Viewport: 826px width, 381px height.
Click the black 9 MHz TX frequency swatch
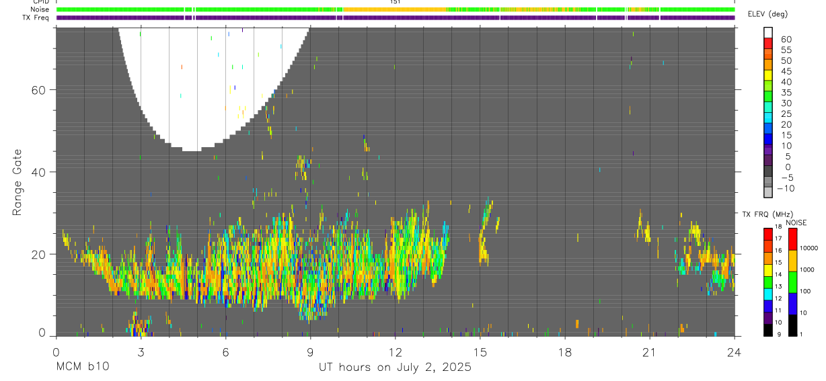(x=768, y=329)
